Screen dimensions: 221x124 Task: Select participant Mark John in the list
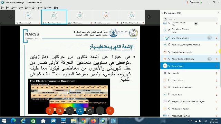(190, 94)
